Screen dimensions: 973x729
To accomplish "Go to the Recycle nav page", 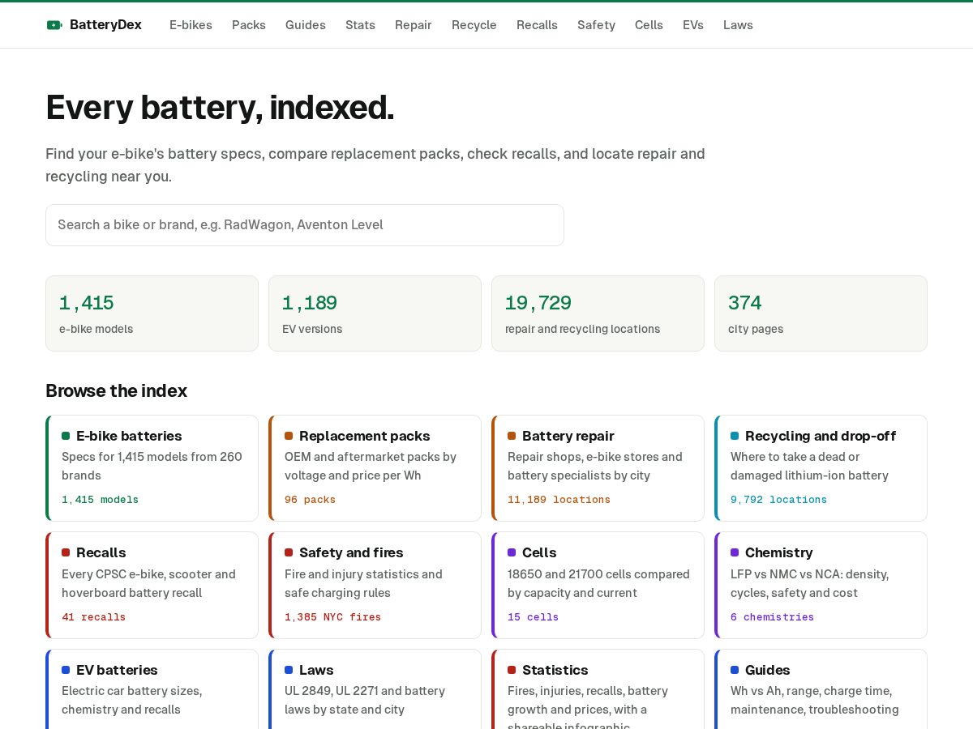I will coord(474,25).
